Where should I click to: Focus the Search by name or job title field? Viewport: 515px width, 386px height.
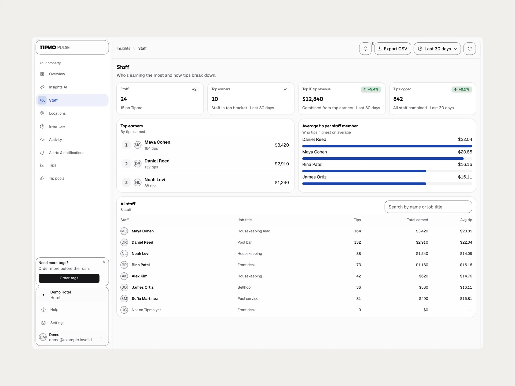pos(428,207)
